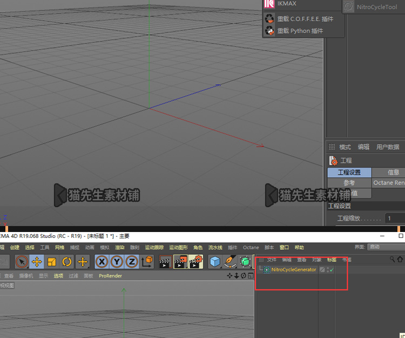
Task: Open the 运动图形 menu
Action: click(178, 248)
